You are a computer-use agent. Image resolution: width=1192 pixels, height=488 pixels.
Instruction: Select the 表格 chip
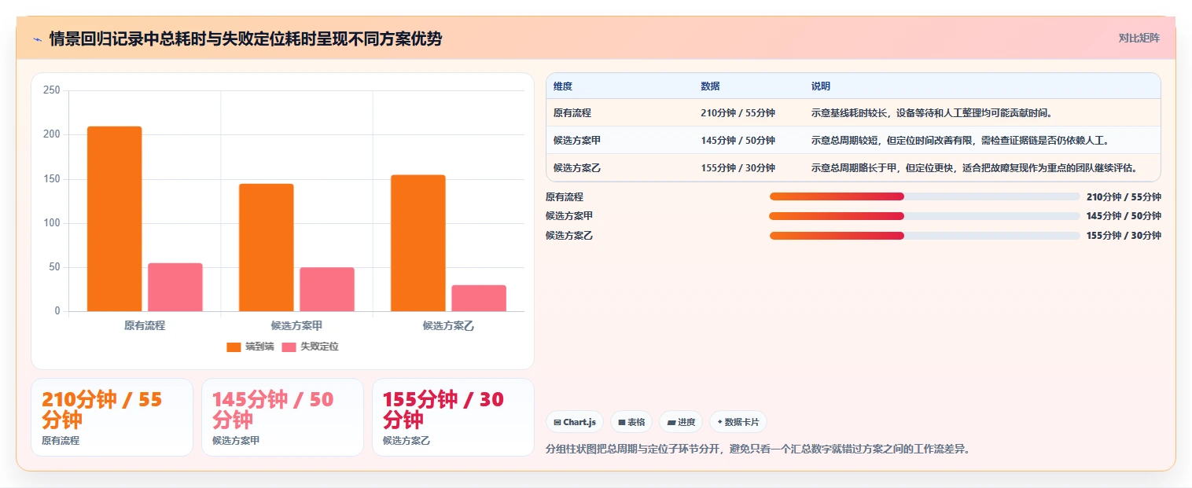pyautogui.click(x=631, y=422)
